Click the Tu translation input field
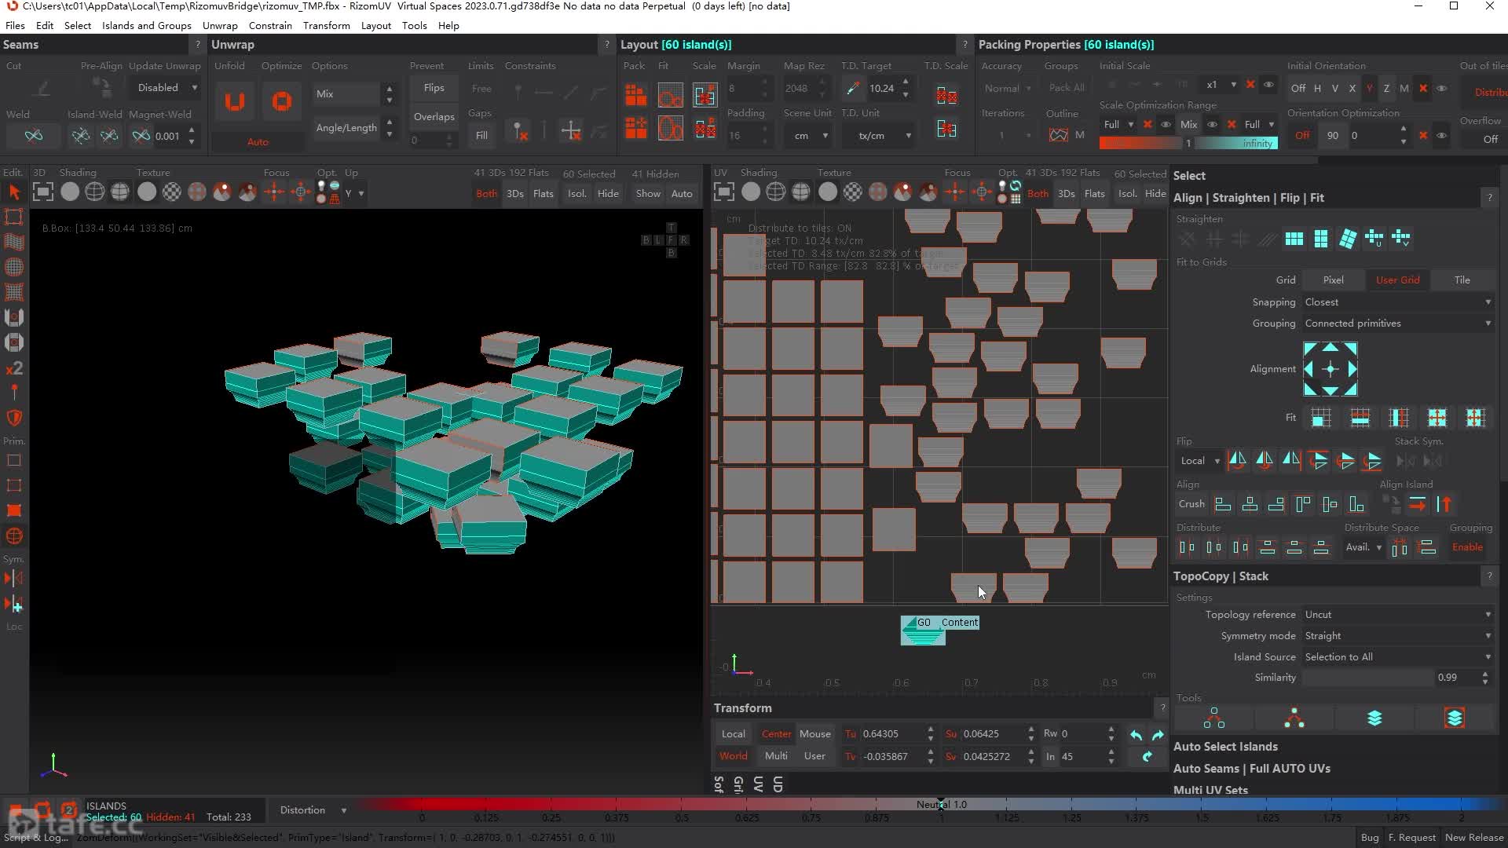 point(891,734)
